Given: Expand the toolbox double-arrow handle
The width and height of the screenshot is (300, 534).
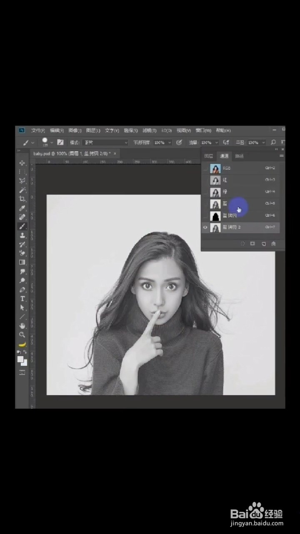Looking at the screenshot, I should (19, 151).
